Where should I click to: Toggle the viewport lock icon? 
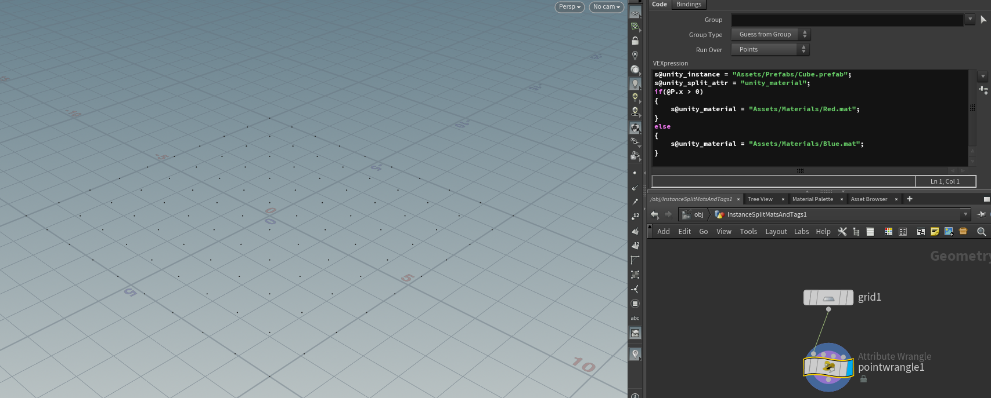point(635,41)
